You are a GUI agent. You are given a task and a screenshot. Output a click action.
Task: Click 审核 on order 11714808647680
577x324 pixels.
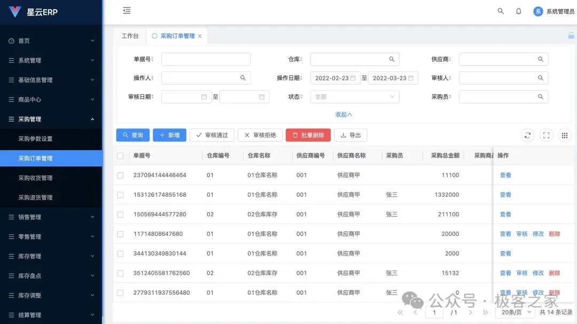pyautogui.click(x=521, y=234)
